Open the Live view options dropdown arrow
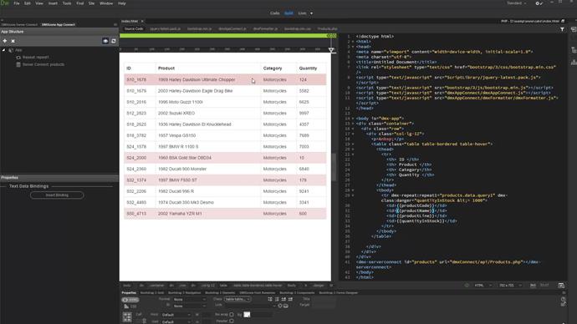 (311, 13)
